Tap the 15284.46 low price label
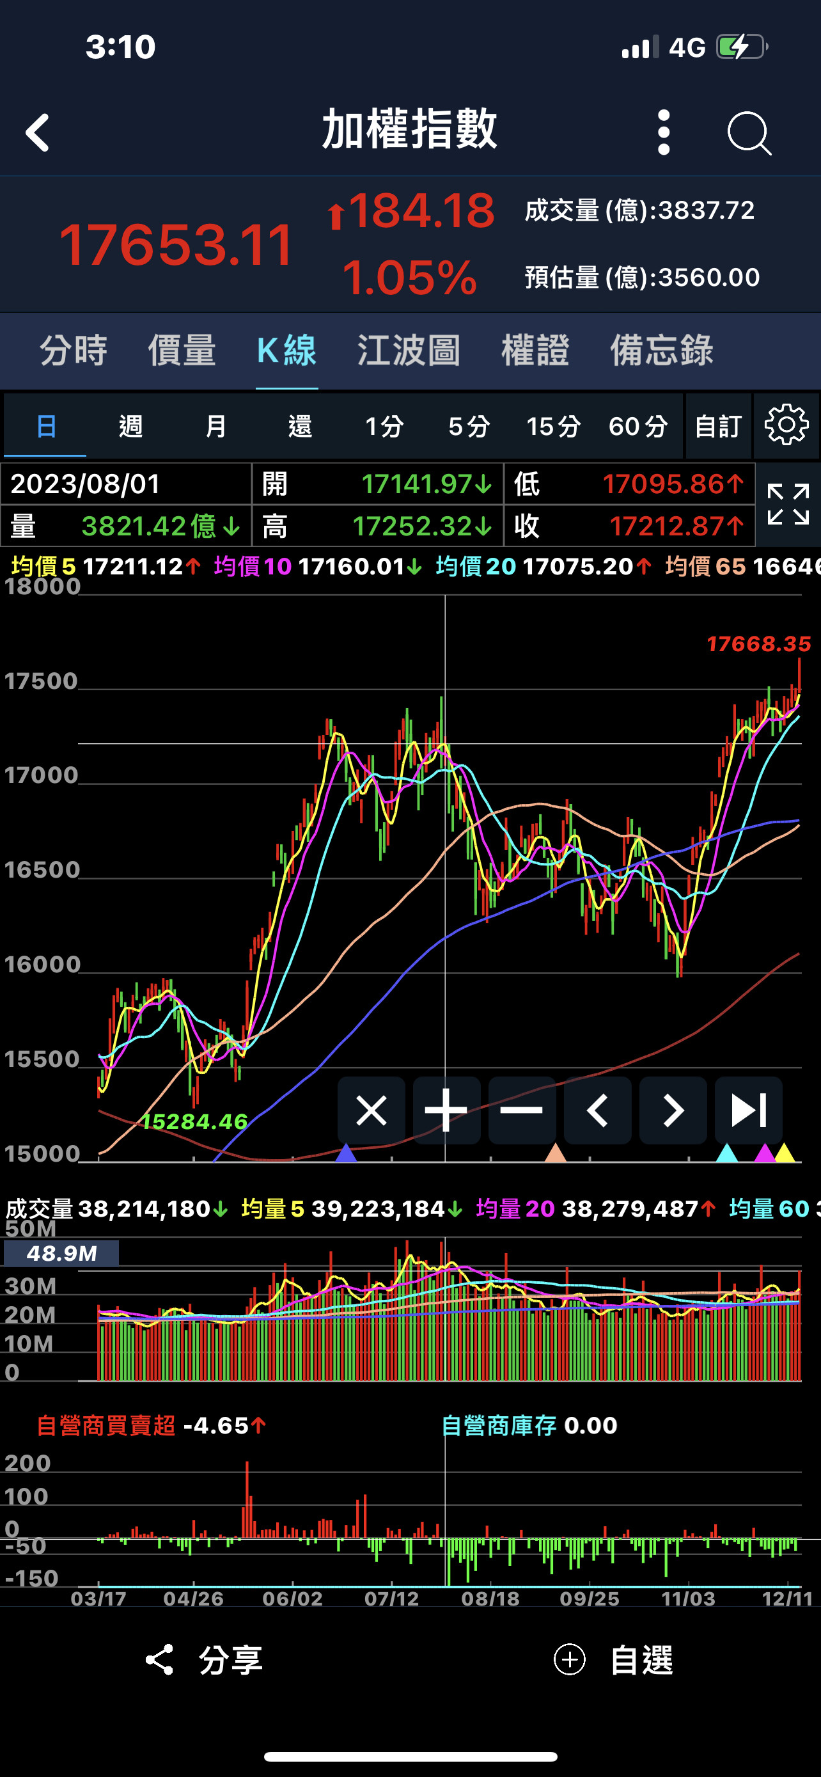Viewport: 821px width, 1777px height. pyautogui.click(x=194, y=1122)
